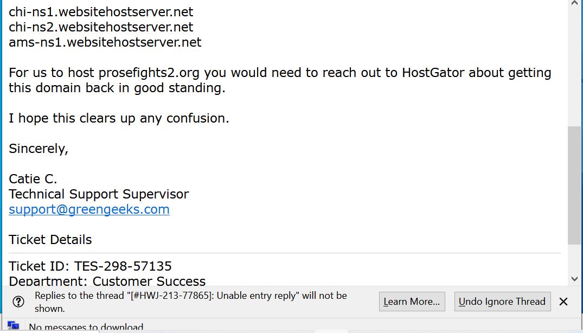Click the scrollbar down arrow
583x333 pixels.
coord(574,279)
